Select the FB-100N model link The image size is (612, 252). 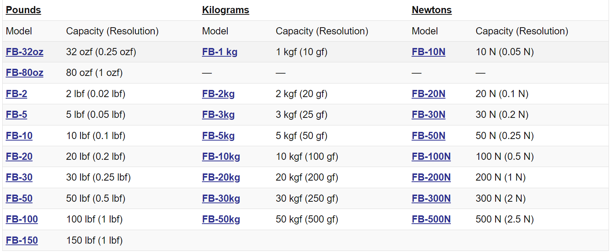pos(431,156)
